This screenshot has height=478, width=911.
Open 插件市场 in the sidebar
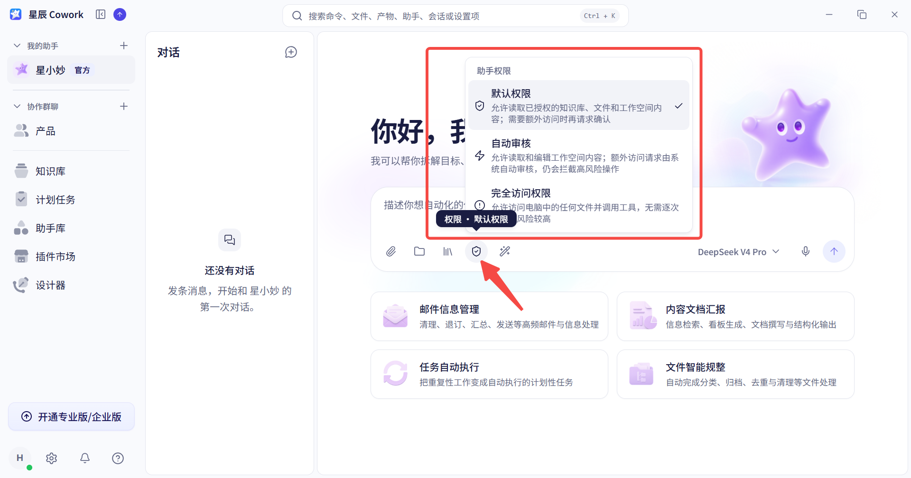[x=71, y=257]
